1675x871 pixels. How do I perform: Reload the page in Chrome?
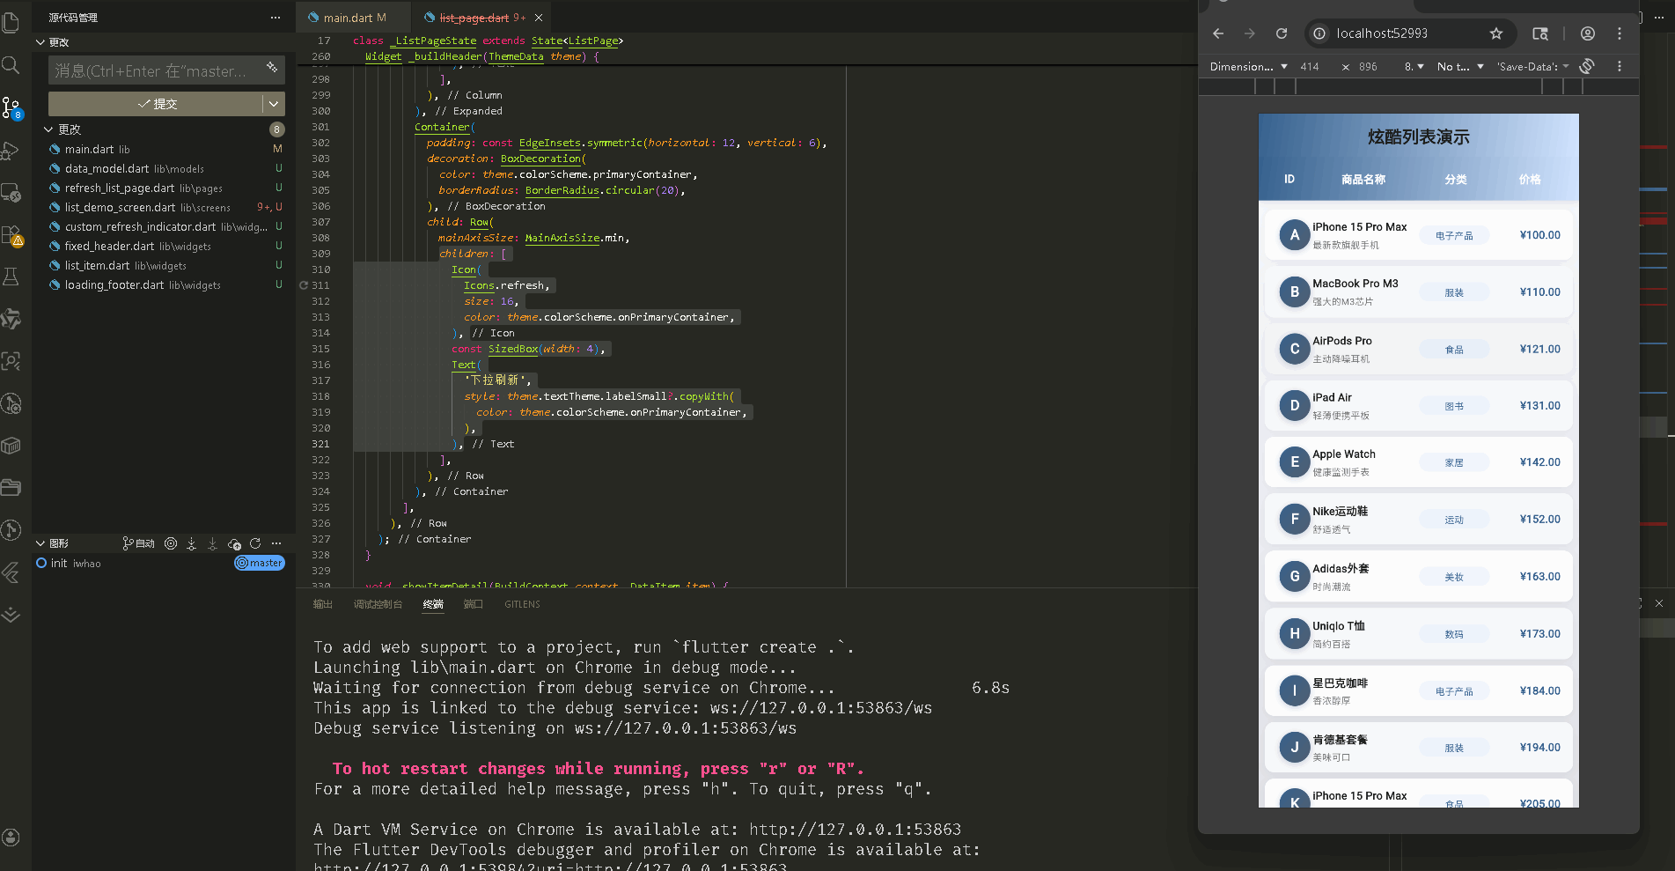point(1282,33)
